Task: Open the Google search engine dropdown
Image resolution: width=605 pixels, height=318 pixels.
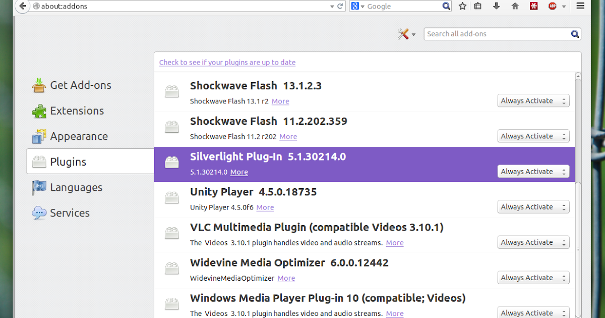Action: click(359, 6)
